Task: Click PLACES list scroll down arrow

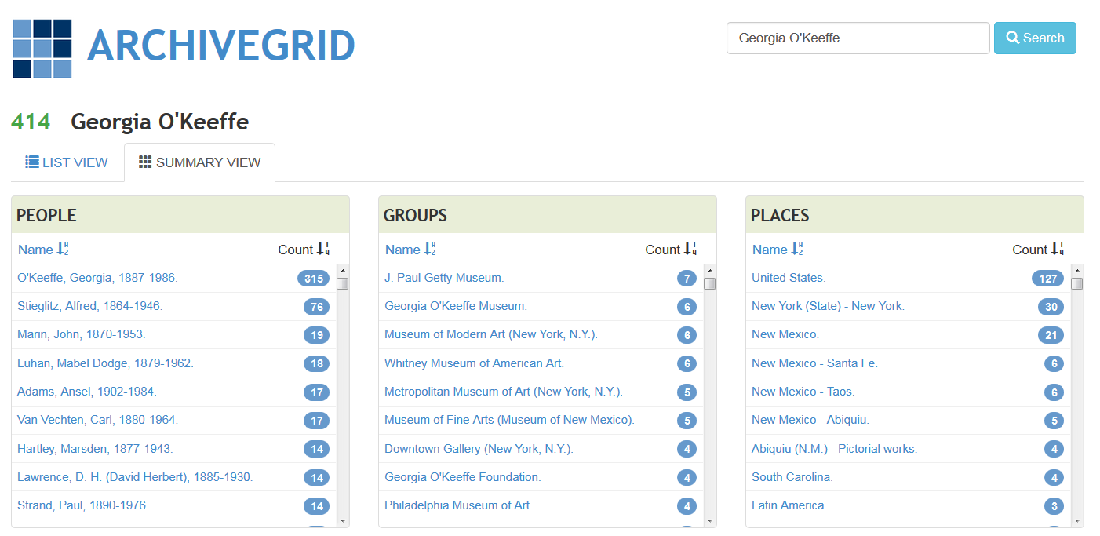Action: (x=1077, y=520)
